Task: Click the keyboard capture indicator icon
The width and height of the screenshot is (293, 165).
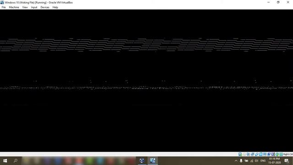Action: 281,154
